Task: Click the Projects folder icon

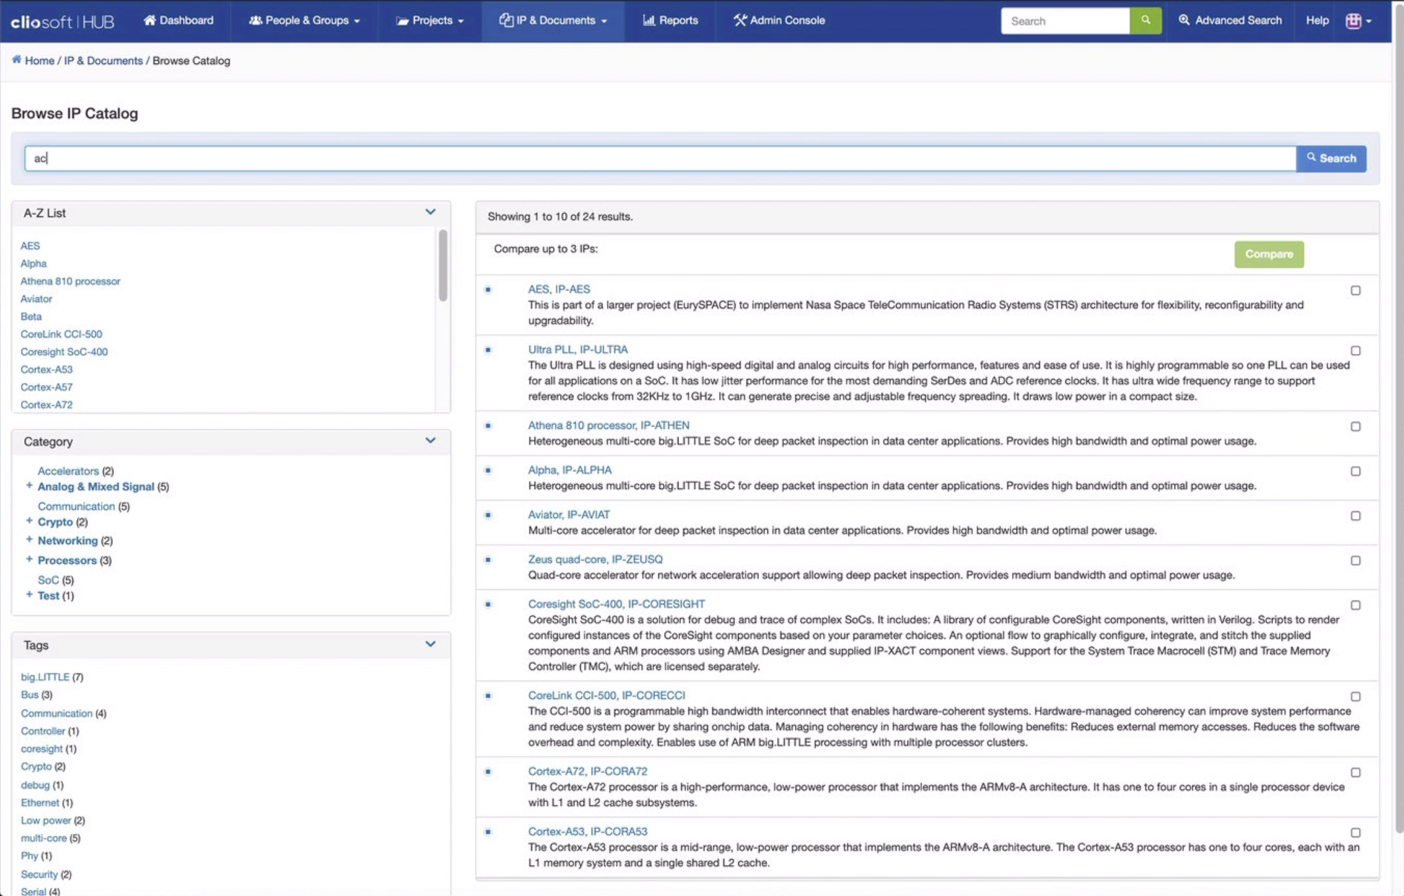Action: 402,21
